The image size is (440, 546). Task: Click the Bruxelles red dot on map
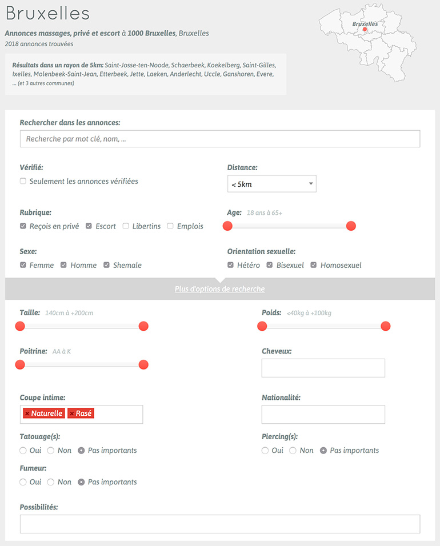pos(365,30)
